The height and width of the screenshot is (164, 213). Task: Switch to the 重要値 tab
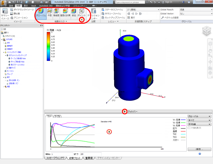point(89,158)
